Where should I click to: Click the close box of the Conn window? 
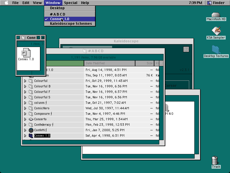pos(18,38)
